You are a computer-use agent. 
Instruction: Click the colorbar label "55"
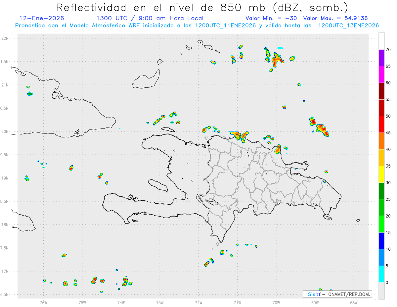tap(388, 99)
